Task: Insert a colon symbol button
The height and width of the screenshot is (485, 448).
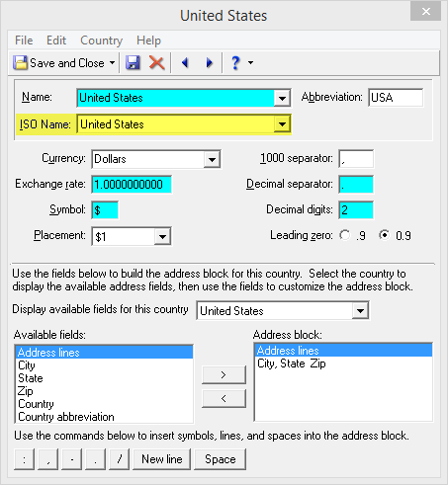Action: [x=24, y=459]
